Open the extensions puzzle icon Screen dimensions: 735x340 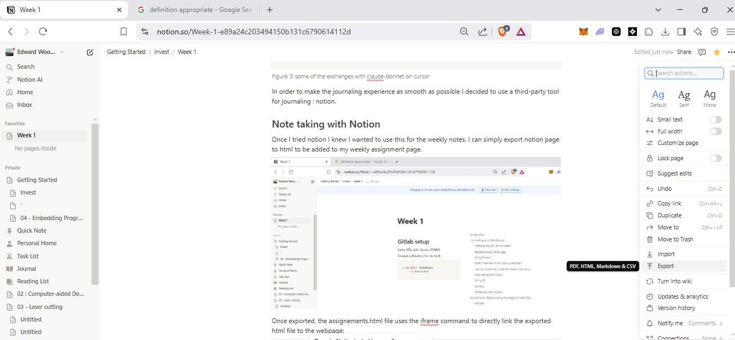[648, 32]
